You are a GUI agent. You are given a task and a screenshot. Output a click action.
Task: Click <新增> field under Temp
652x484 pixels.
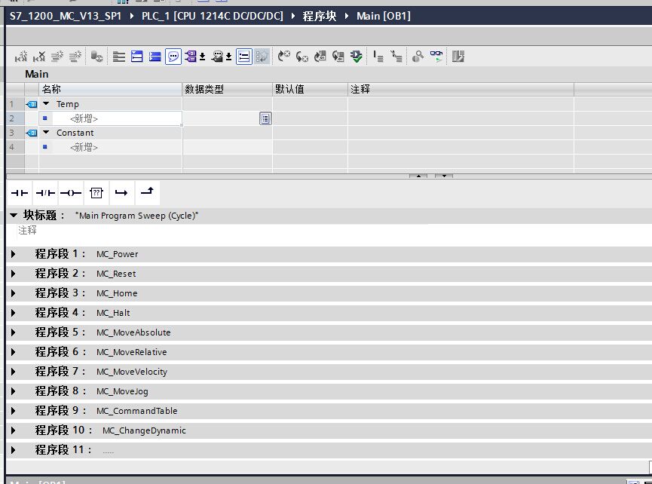click(x=111, y=118)
